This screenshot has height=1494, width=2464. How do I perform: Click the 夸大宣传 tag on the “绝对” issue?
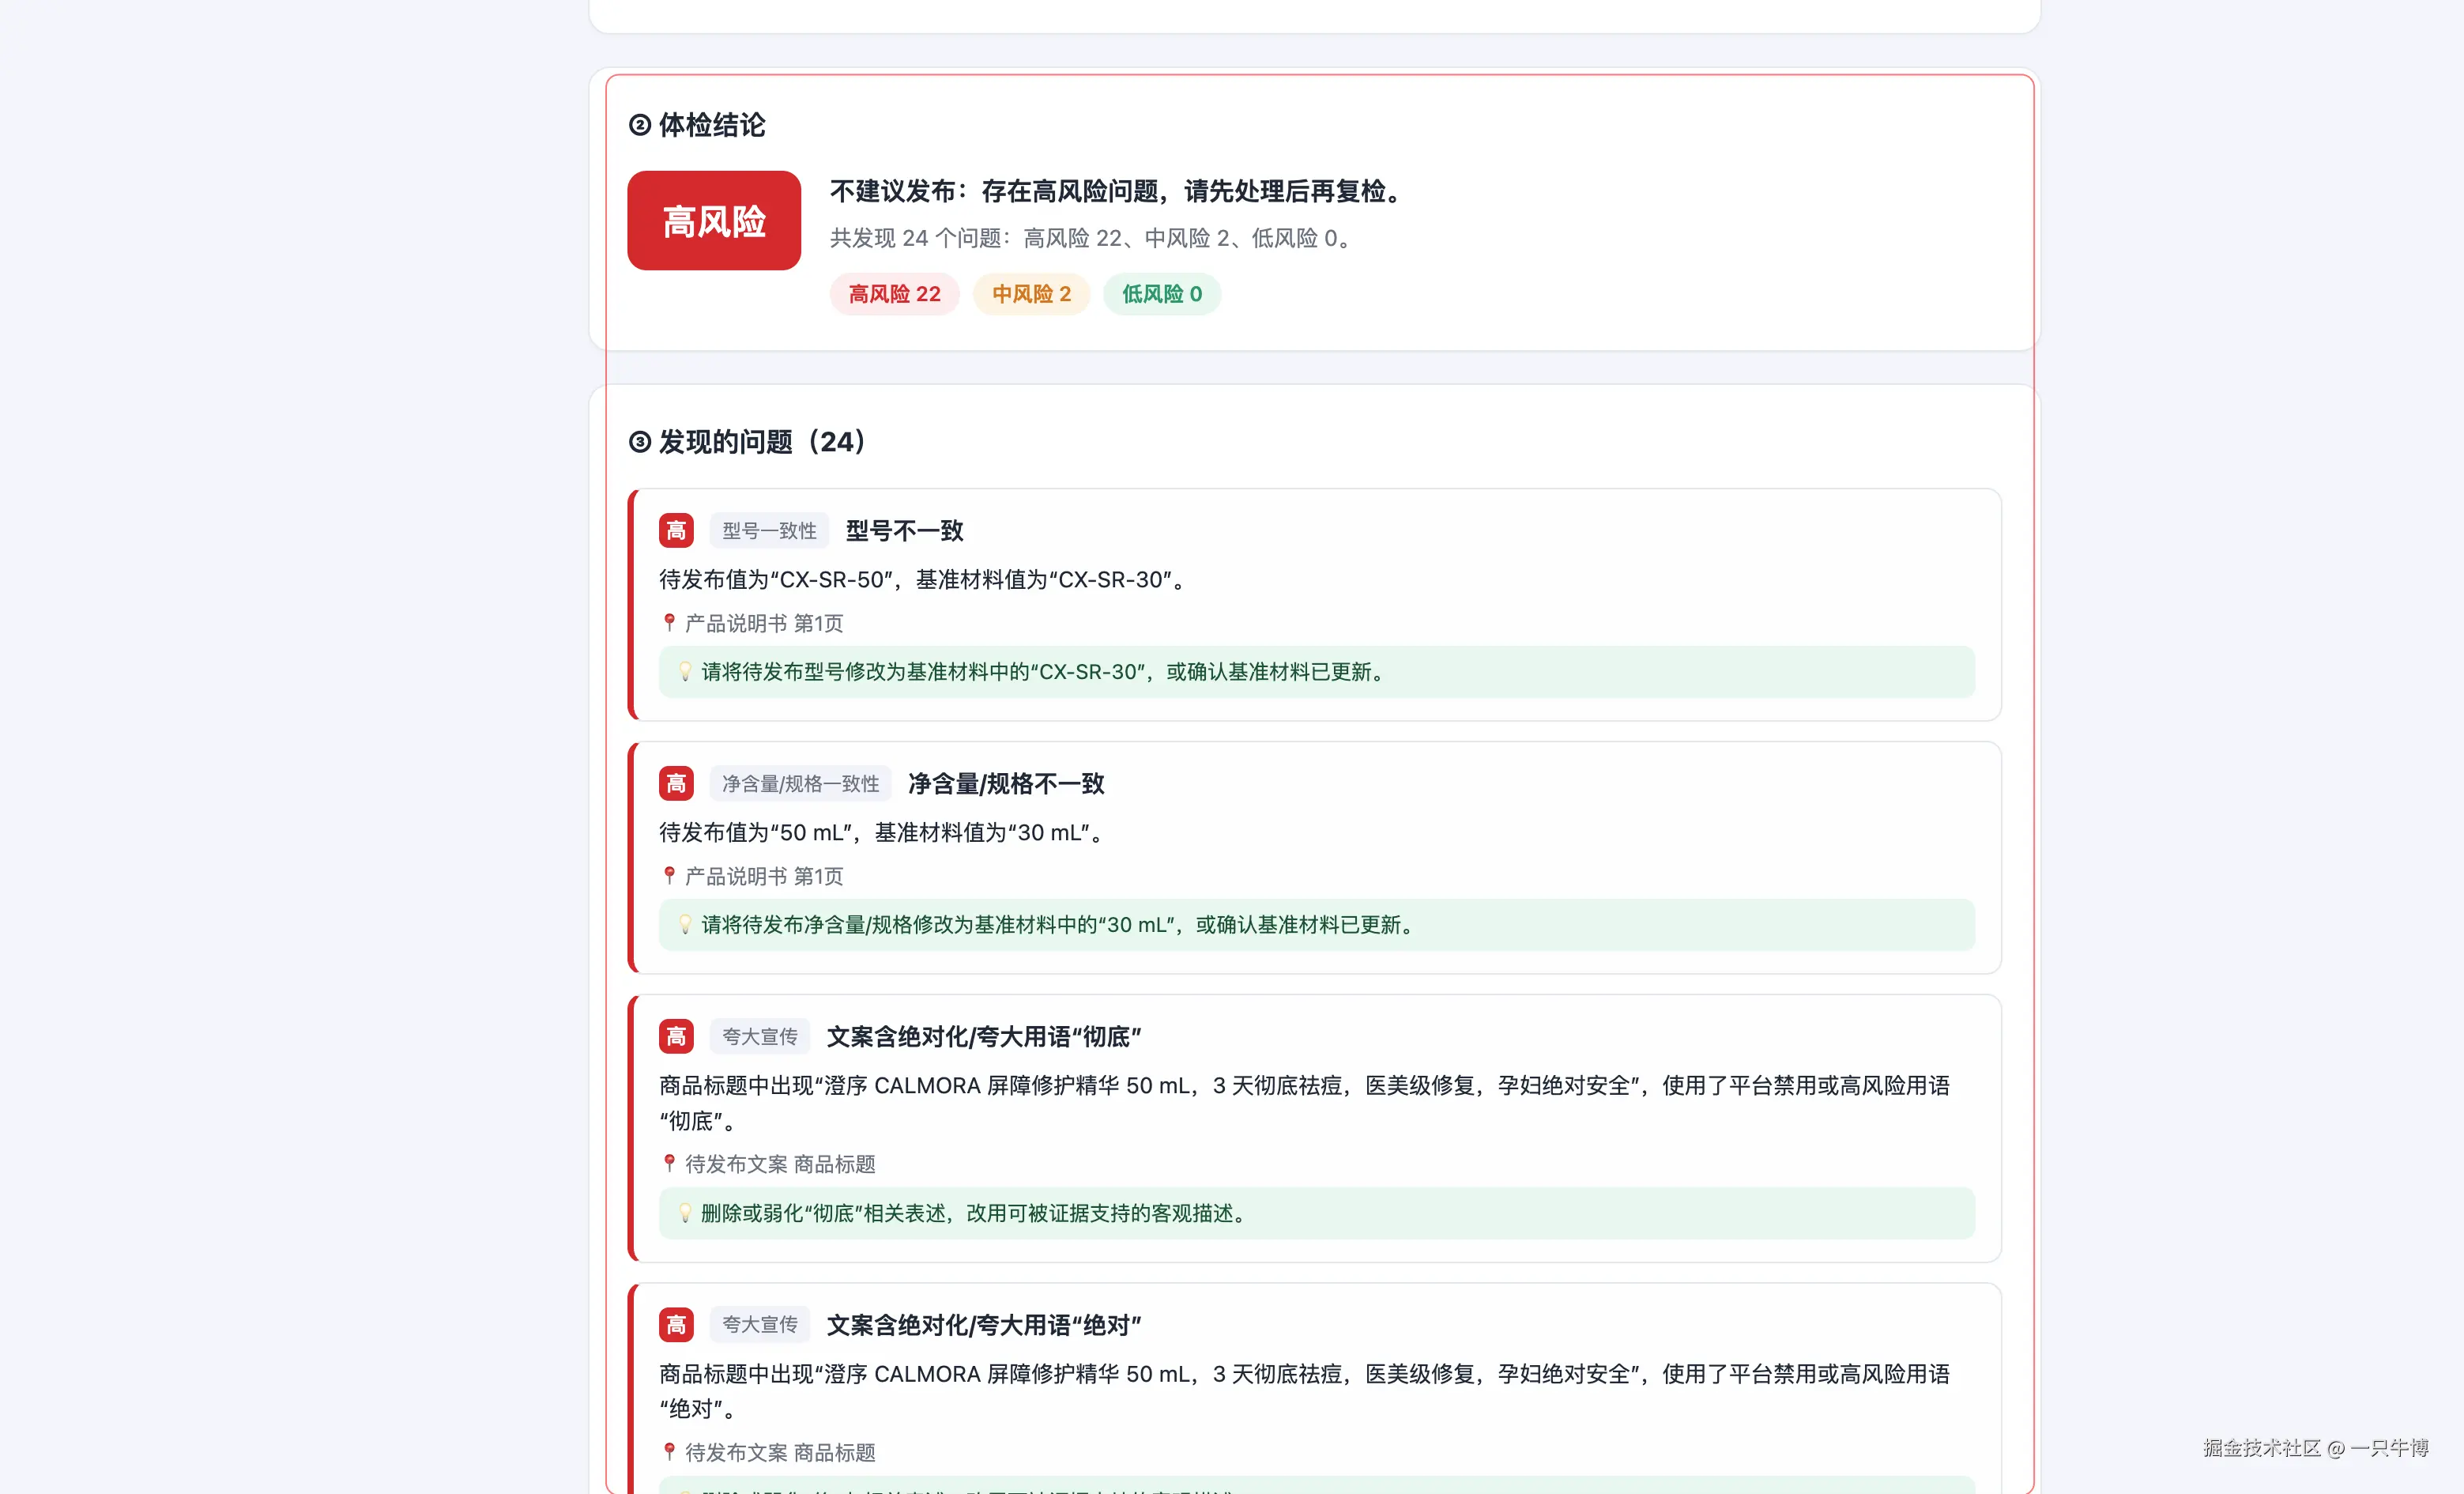click(x=760, y=1325)
